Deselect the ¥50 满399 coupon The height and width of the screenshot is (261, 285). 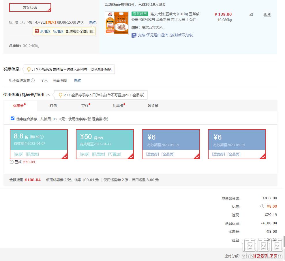[x=105, y=144]
